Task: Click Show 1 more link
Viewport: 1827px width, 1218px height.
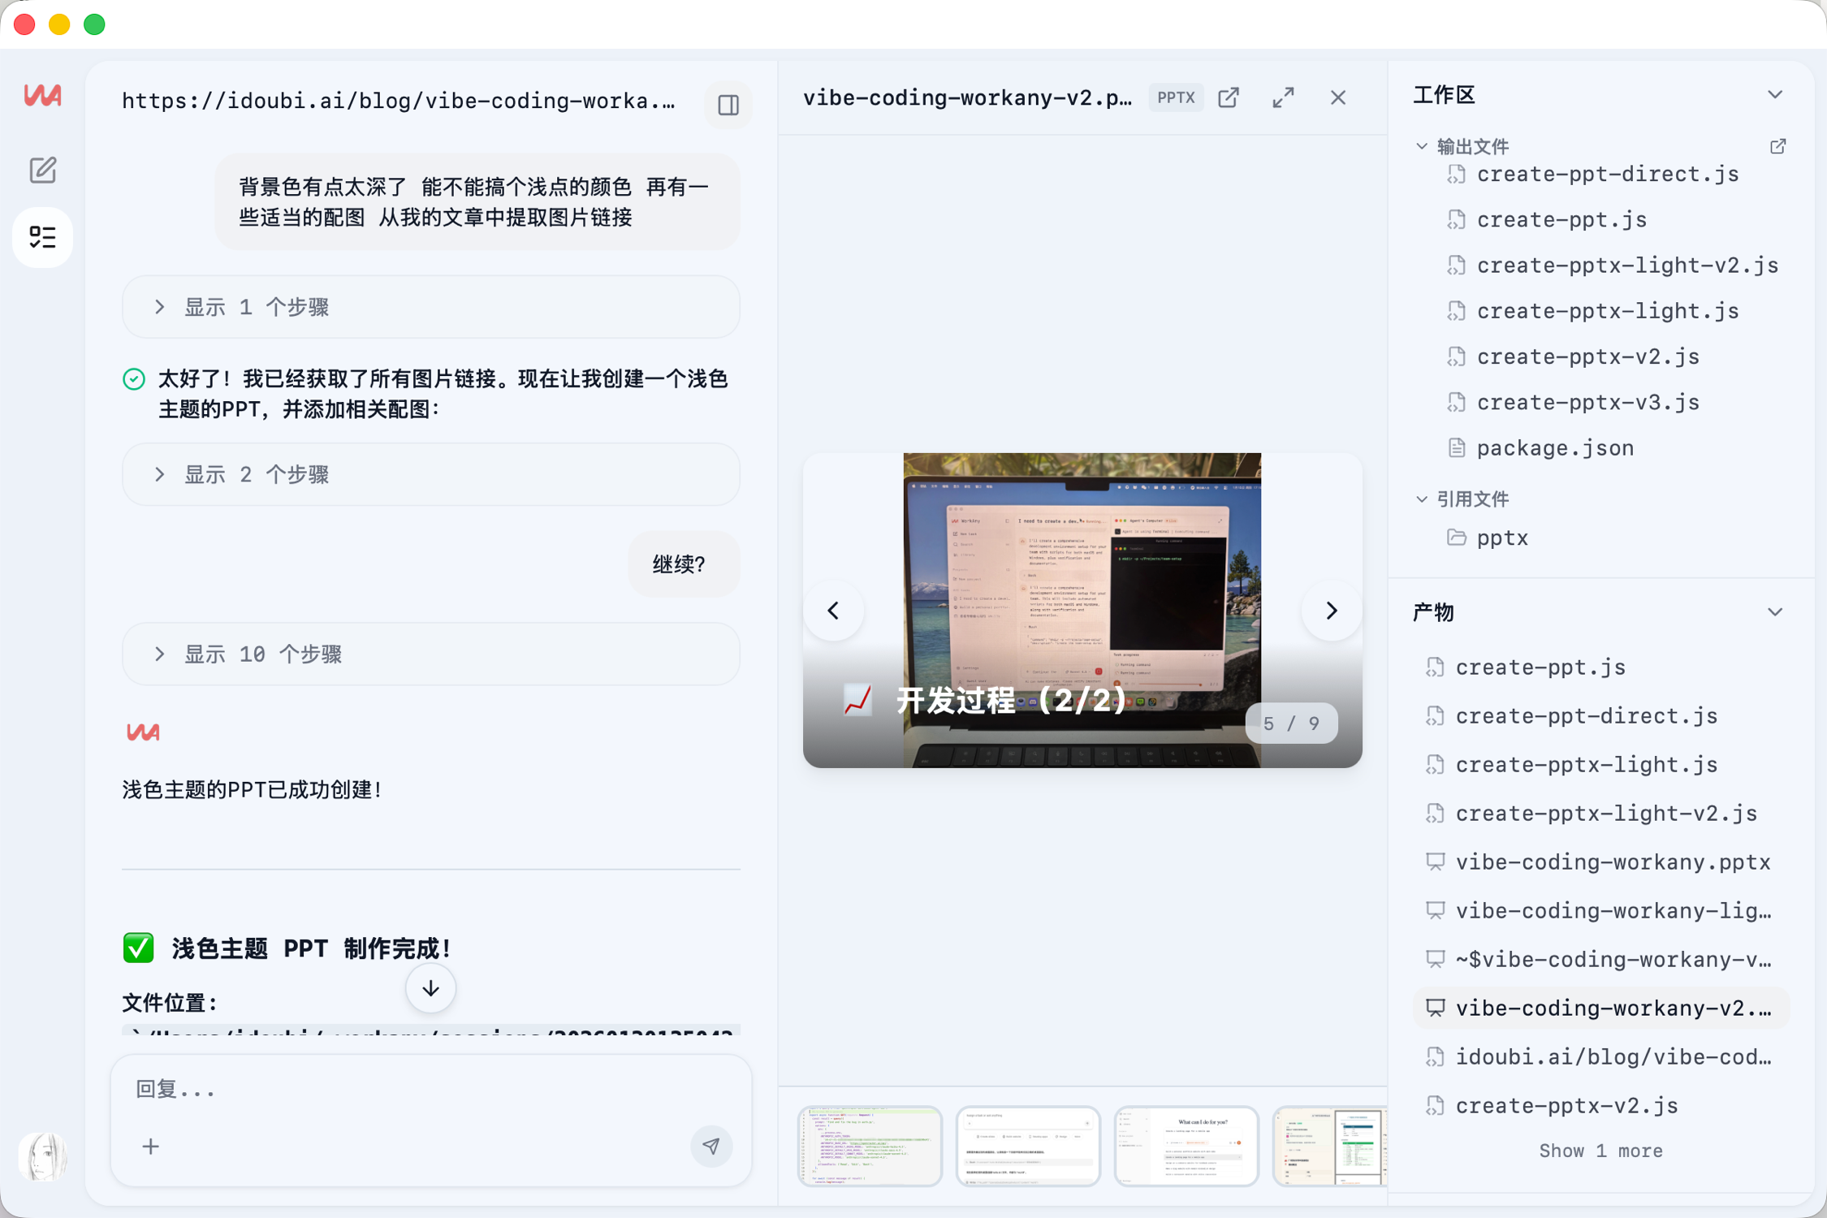Action: click(1600, 1151)
